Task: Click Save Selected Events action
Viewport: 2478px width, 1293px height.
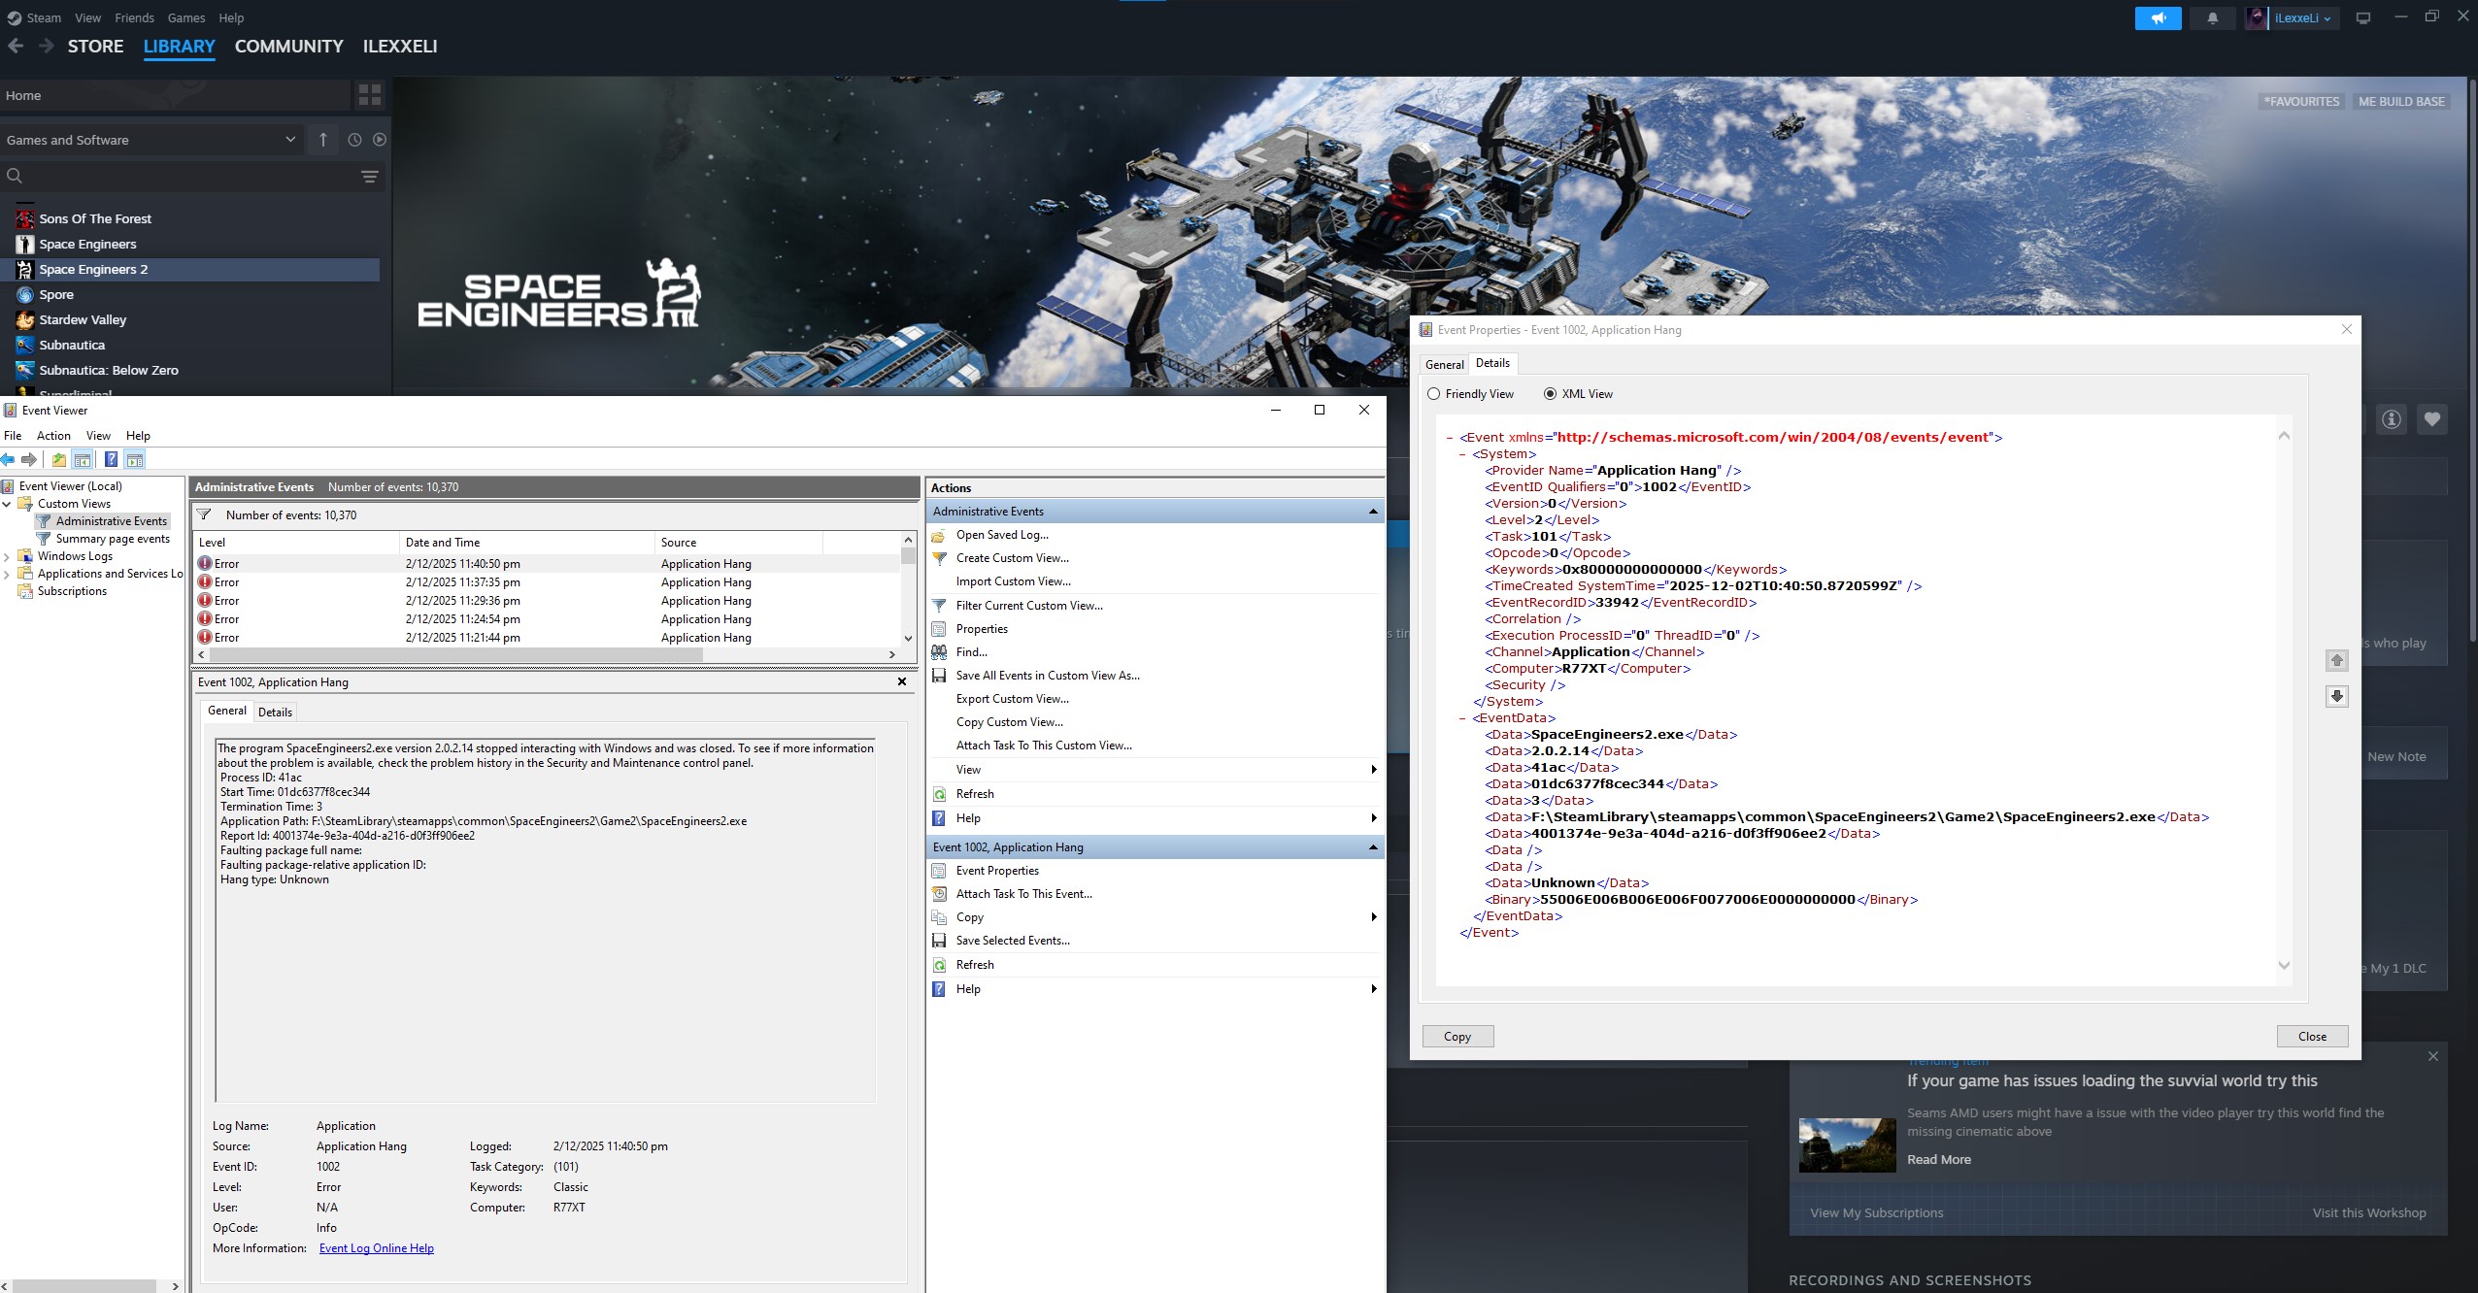Action: click(x=1013, y=941)
